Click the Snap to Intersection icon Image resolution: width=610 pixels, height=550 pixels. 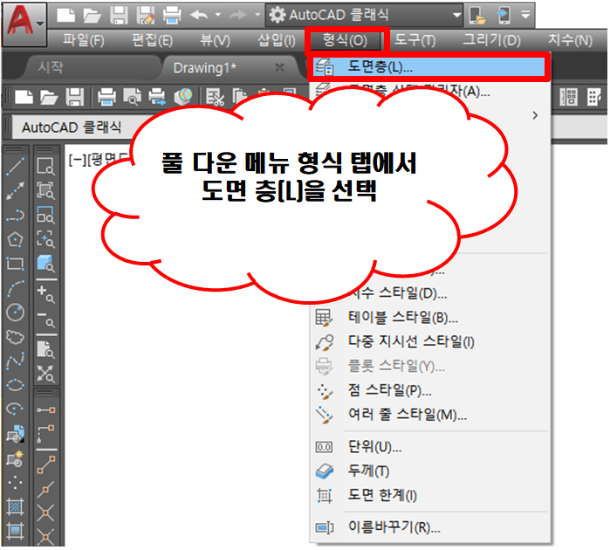[46, 512]
